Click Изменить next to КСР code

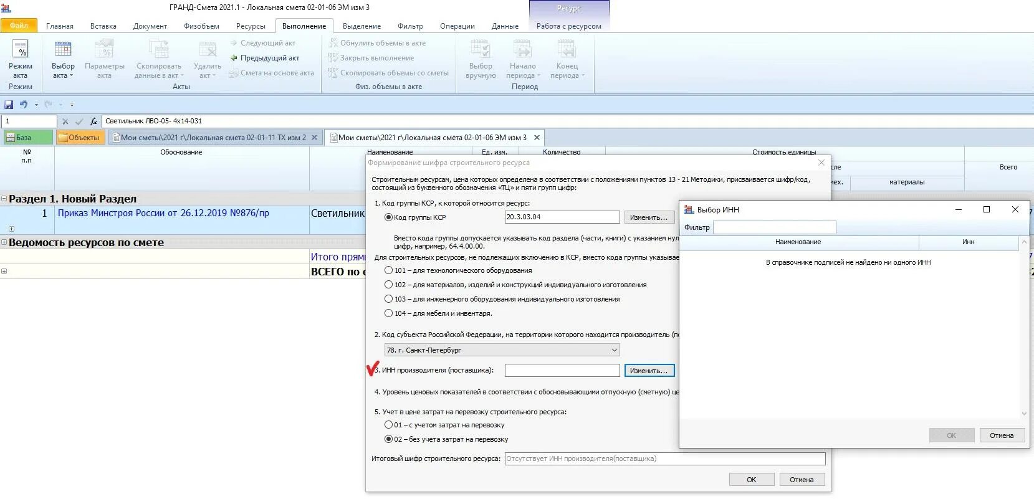click(x=649, y=217)
